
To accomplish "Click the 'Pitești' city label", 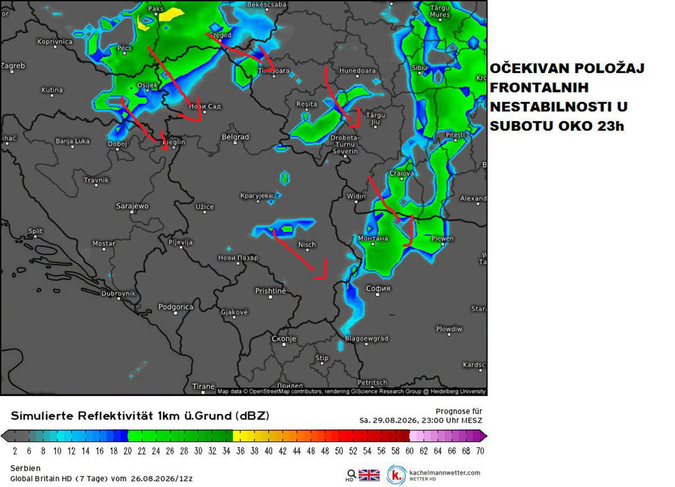I will [x=455, y=135].
